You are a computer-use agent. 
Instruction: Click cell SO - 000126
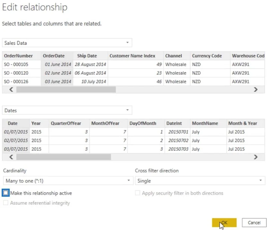pyautogui.click(x=21, y=81)
